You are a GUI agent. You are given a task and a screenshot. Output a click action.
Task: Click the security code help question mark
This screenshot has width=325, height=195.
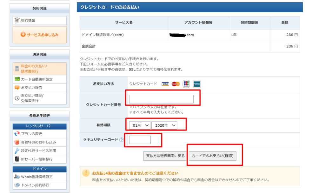click(x=122, y=140)
